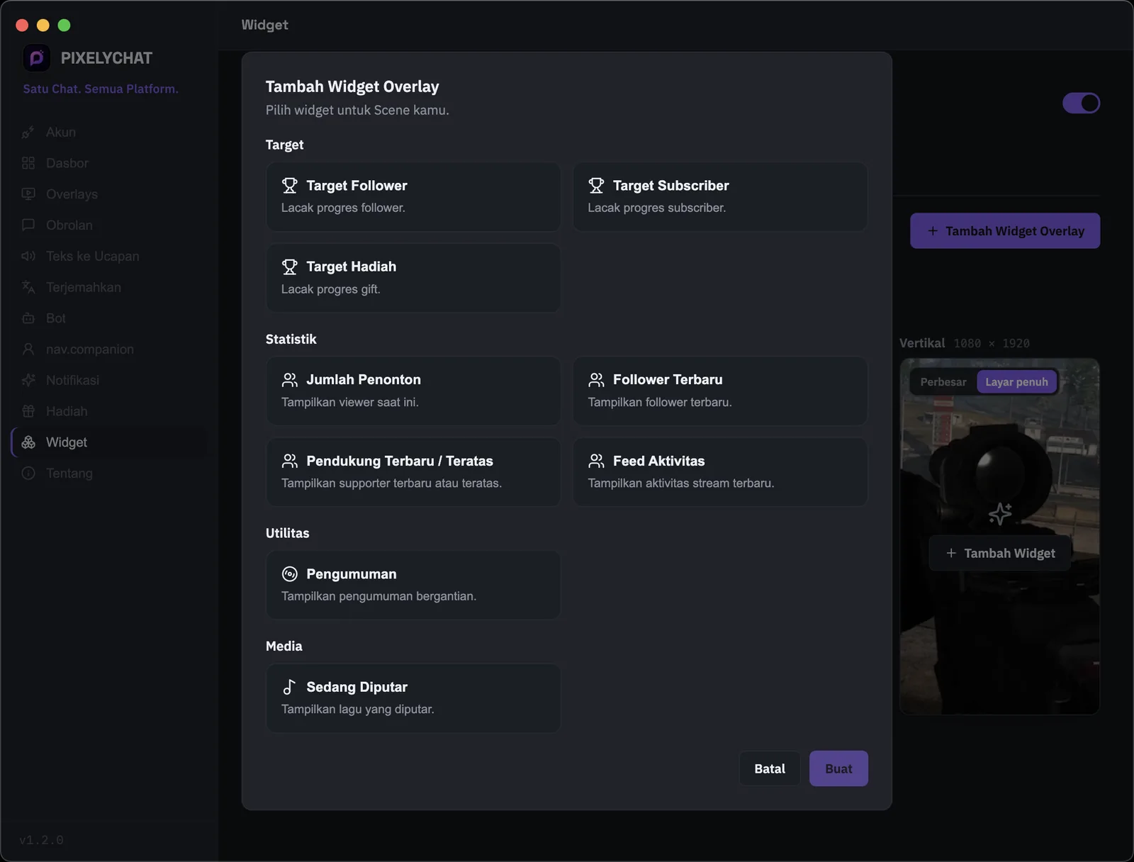The image size is (1134, 862).
Task: Click the music note icon on Sedang Diputar
Action: (x=289, y=687)
